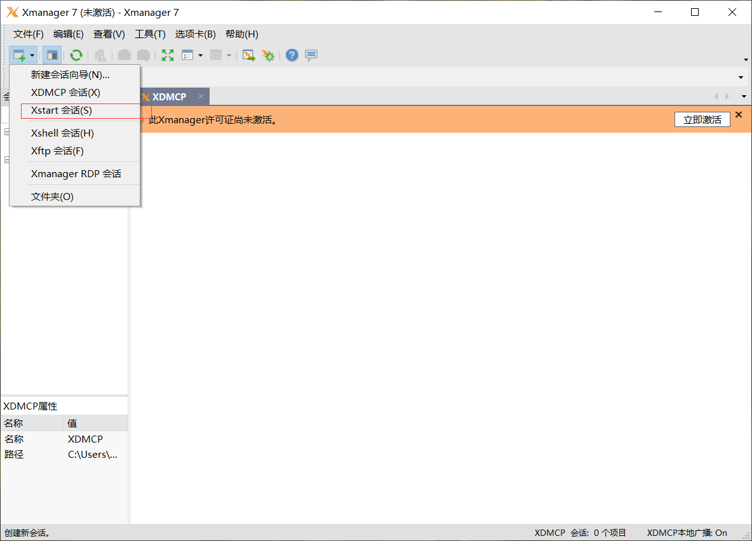Click the 名称 column header

(32, 423)
